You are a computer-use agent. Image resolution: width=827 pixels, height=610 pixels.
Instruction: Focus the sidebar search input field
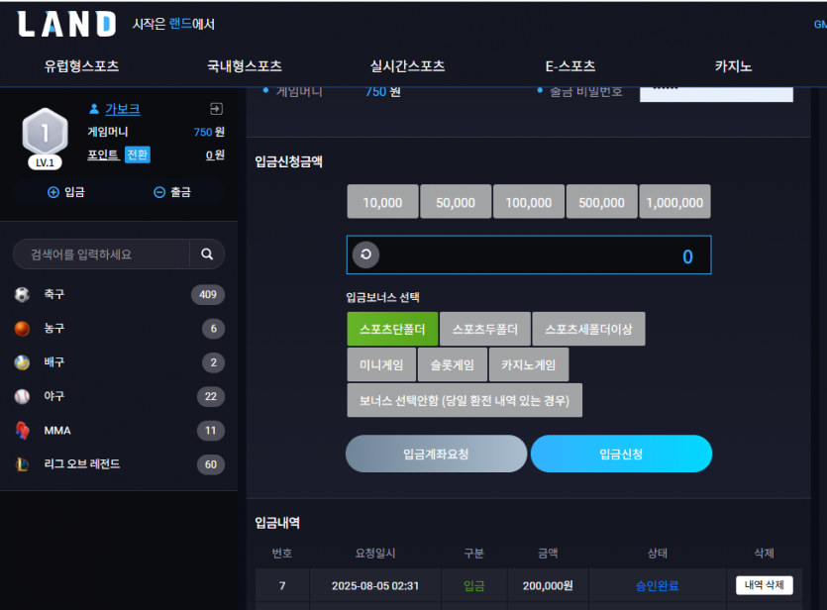101,254
